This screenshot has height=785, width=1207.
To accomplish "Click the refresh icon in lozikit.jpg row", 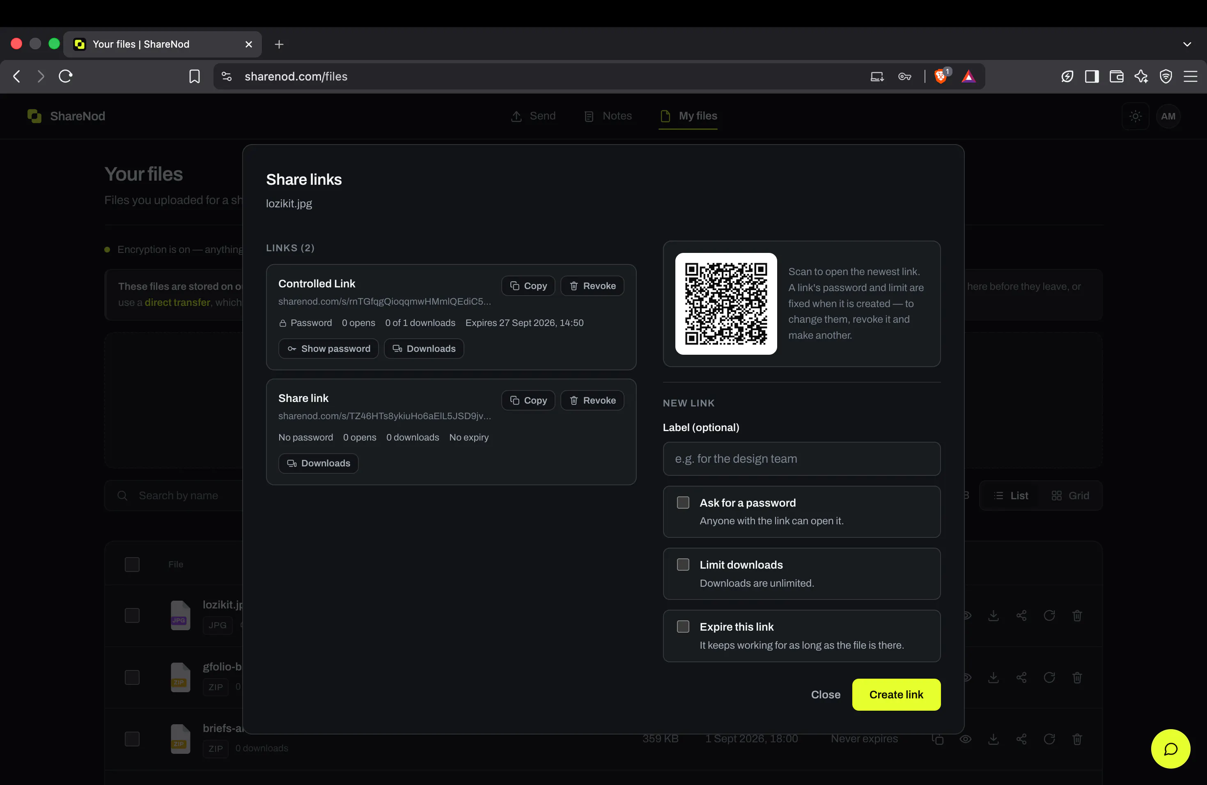I will [1049, 615].
